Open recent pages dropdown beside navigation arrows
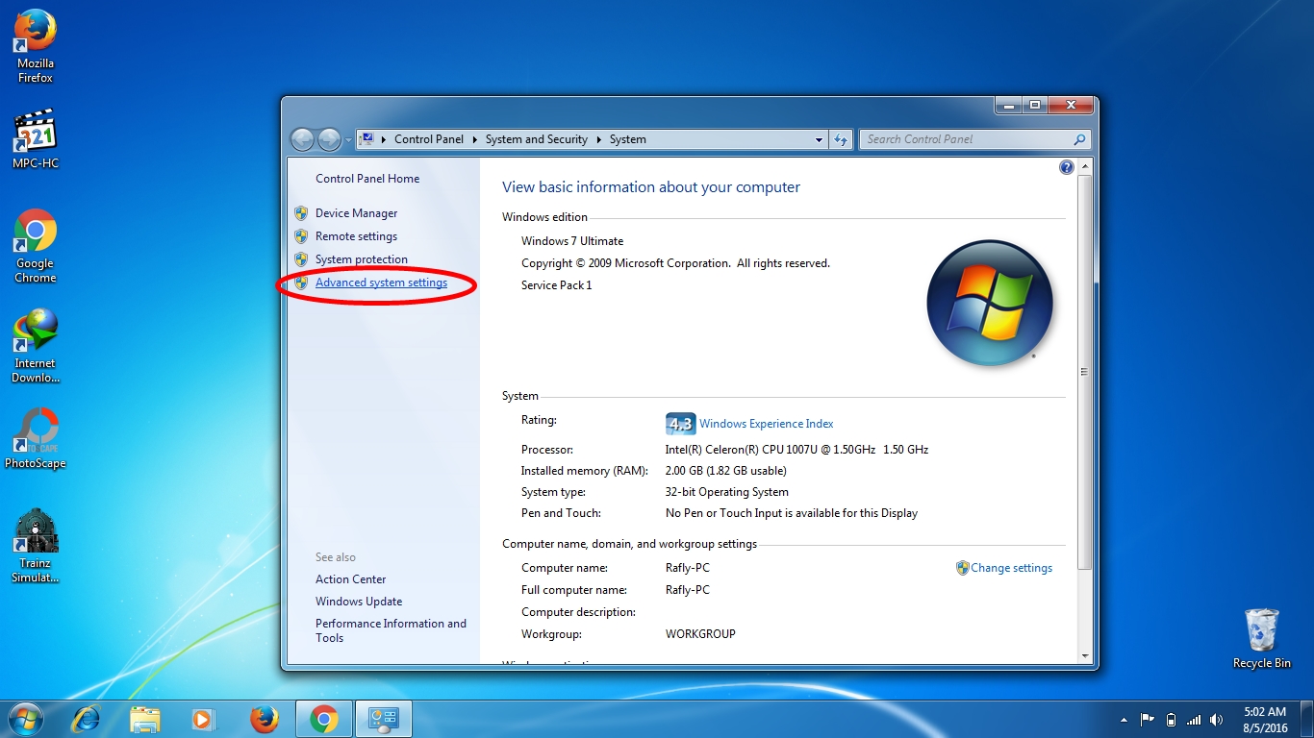Viewport: 1314px width, 738px height. click(348, 140)
